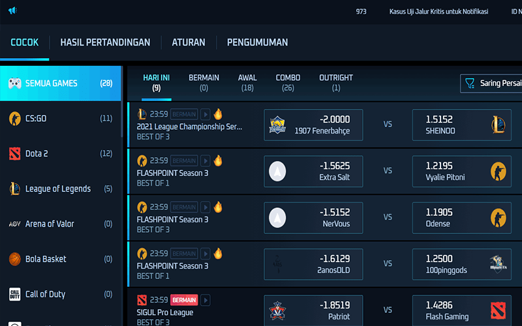The width and height of the screenshot is (522, 326).
Task: Click the Bola Basket basketball icon
Action: pyautogui.click(x=14, y=259)
